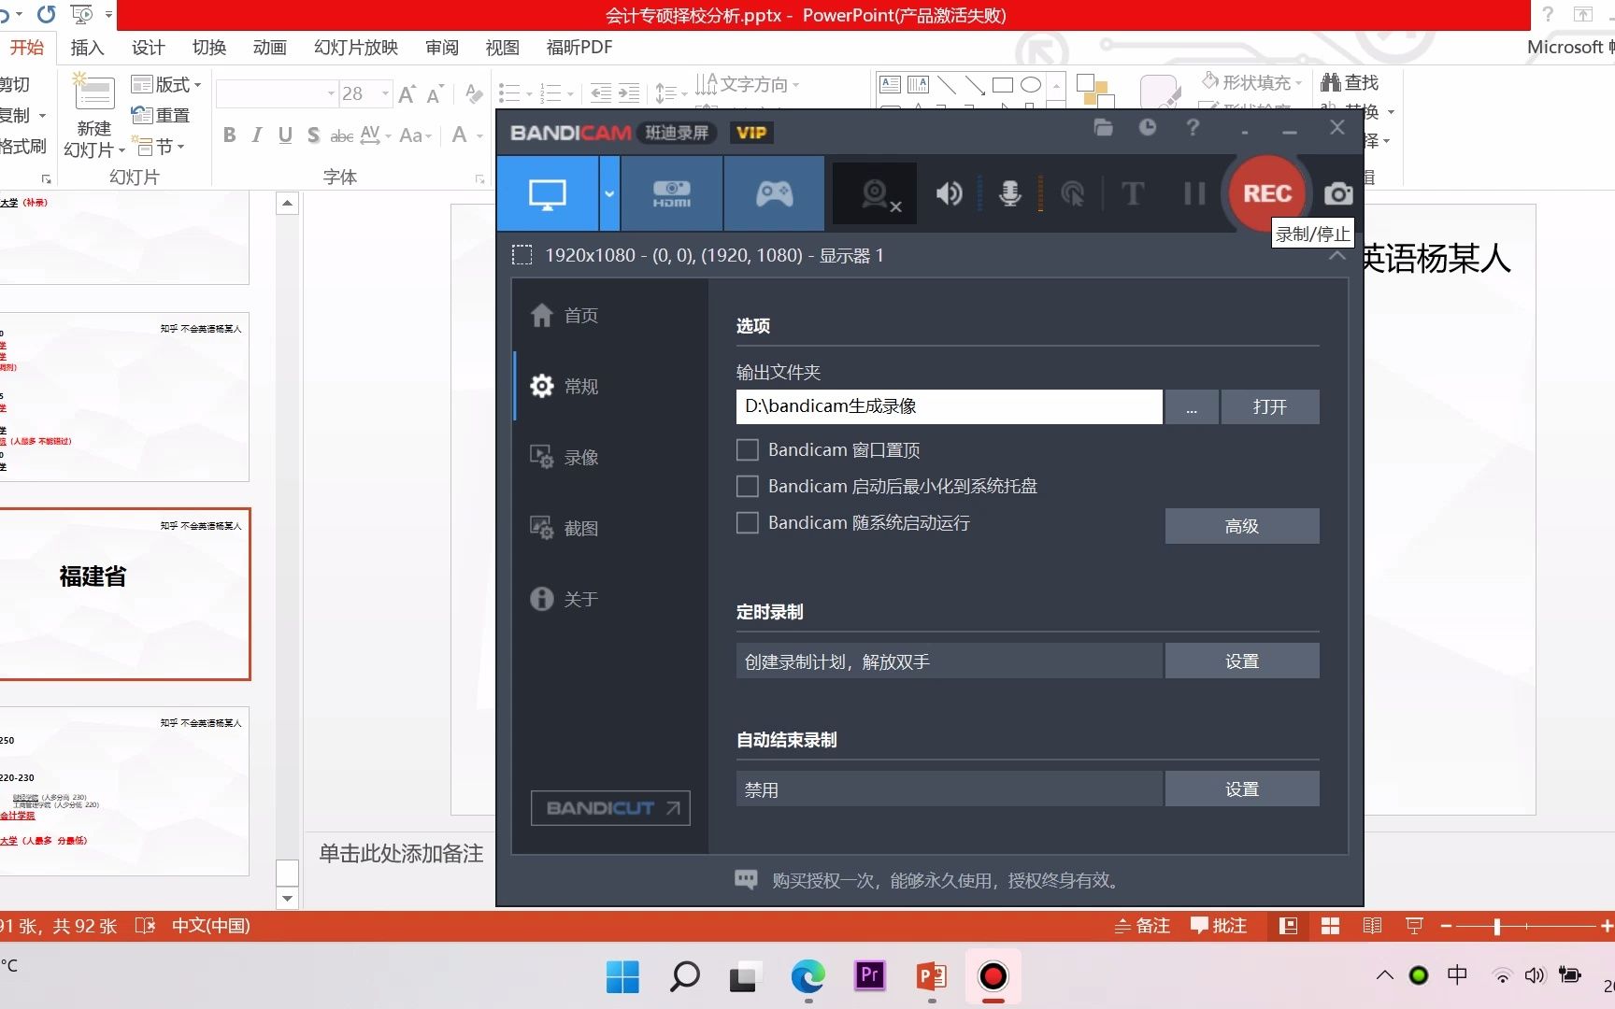Select the 福建省 slide thumbnail
The height and width of the screenshot is (1009, 1615).
[125, 594]
